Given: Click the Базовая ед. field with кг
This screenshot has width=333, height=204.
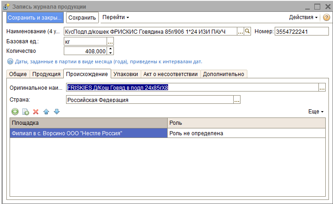Looking at the screenshot, I should click(x=85, y=41).
